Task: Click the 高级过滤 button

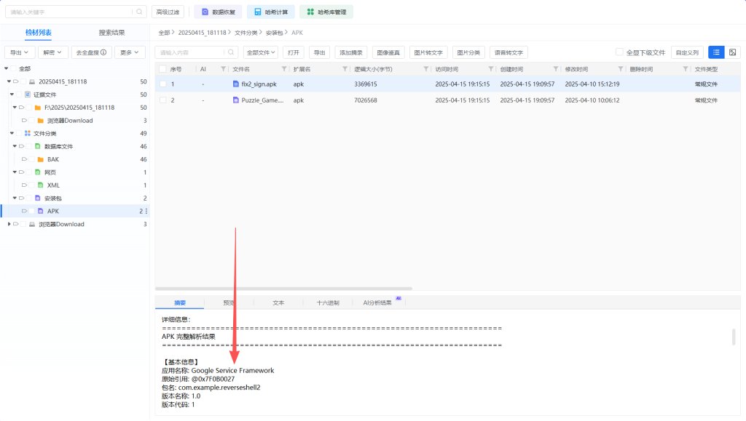Action: click(169, 12)
